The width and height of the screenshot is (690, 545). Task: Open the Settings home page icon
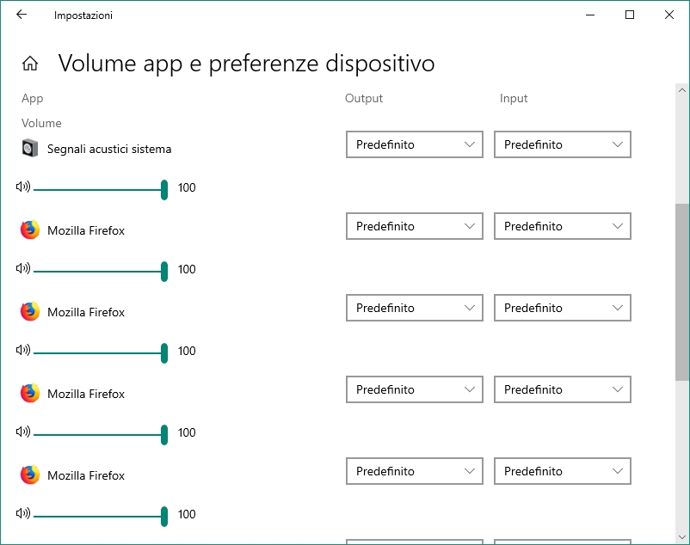tap(30, 64)
